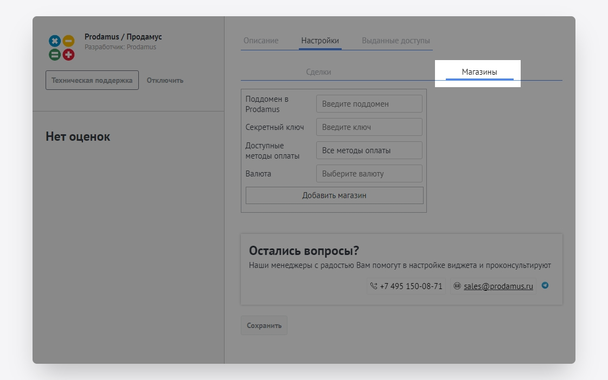Viewport: 608px width, 380px height.
Task: Switch to the Сделки sub-tab
Action: click(x=318, y=72)
